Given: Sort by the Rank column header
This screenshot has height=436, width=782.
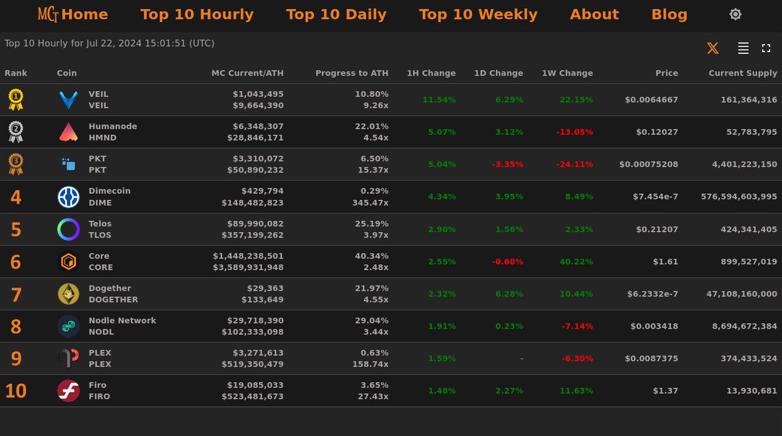Looking at the screenshot, I should pos(16,73).
